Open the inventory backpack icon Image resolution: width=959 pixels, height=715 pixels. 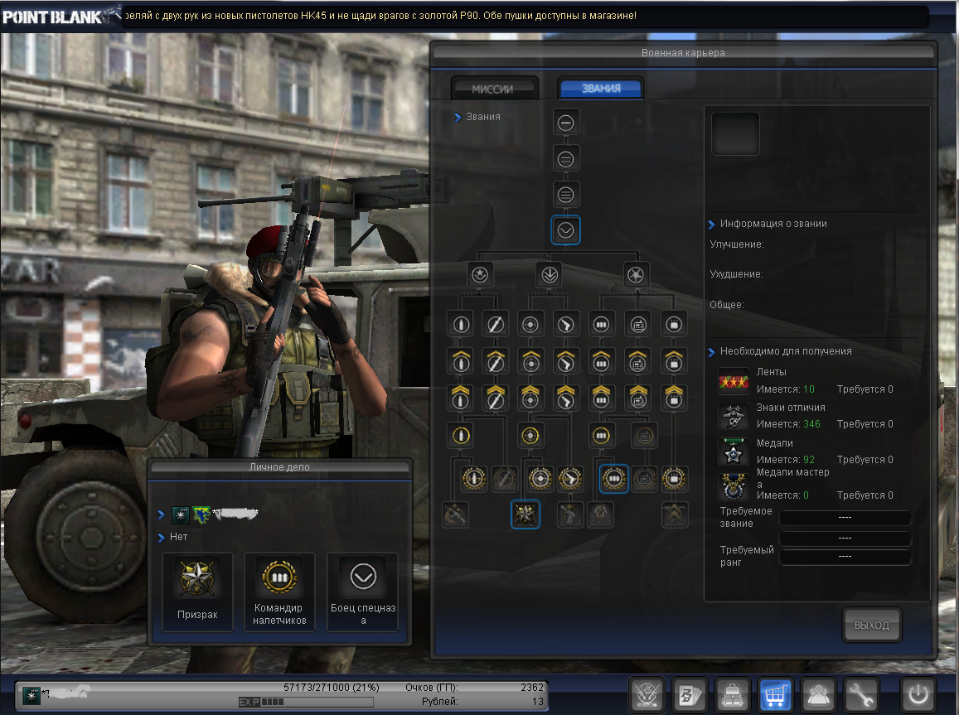[x=732, y=694]
